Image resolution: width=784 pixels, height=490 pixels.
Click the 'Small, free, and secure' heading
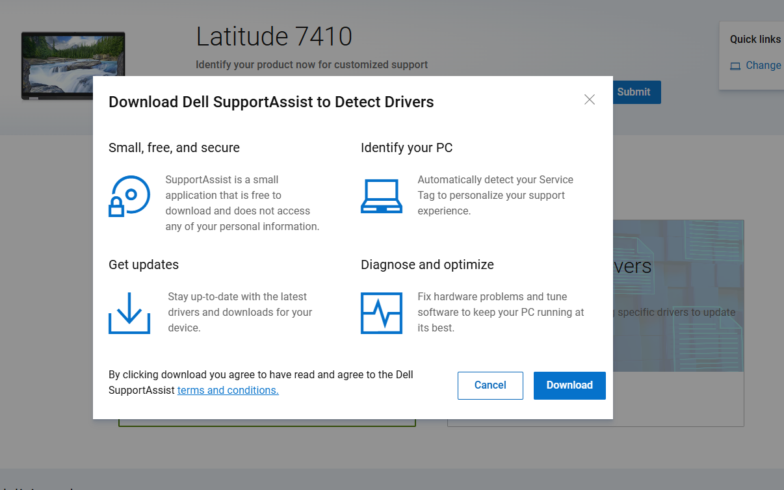[174, 148]
